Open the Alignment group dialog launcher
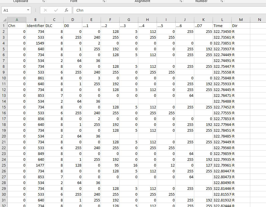 [x=181, y=1]
